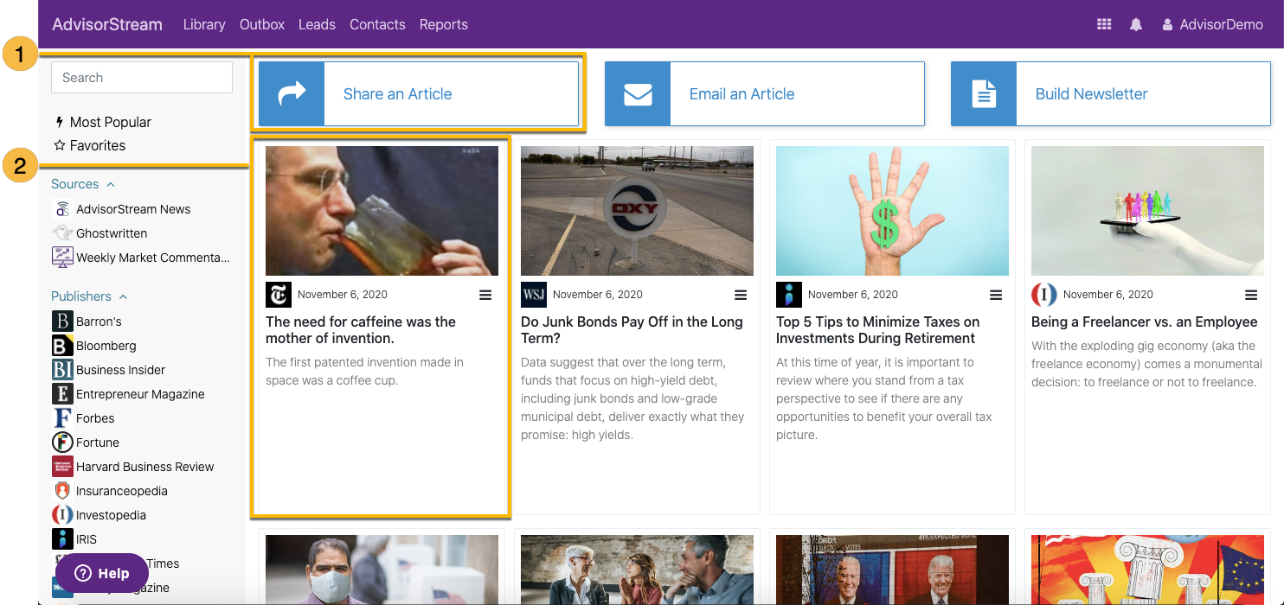
Task: Click the Search input field
Action: pyautogui.click(x=142, y=77)
